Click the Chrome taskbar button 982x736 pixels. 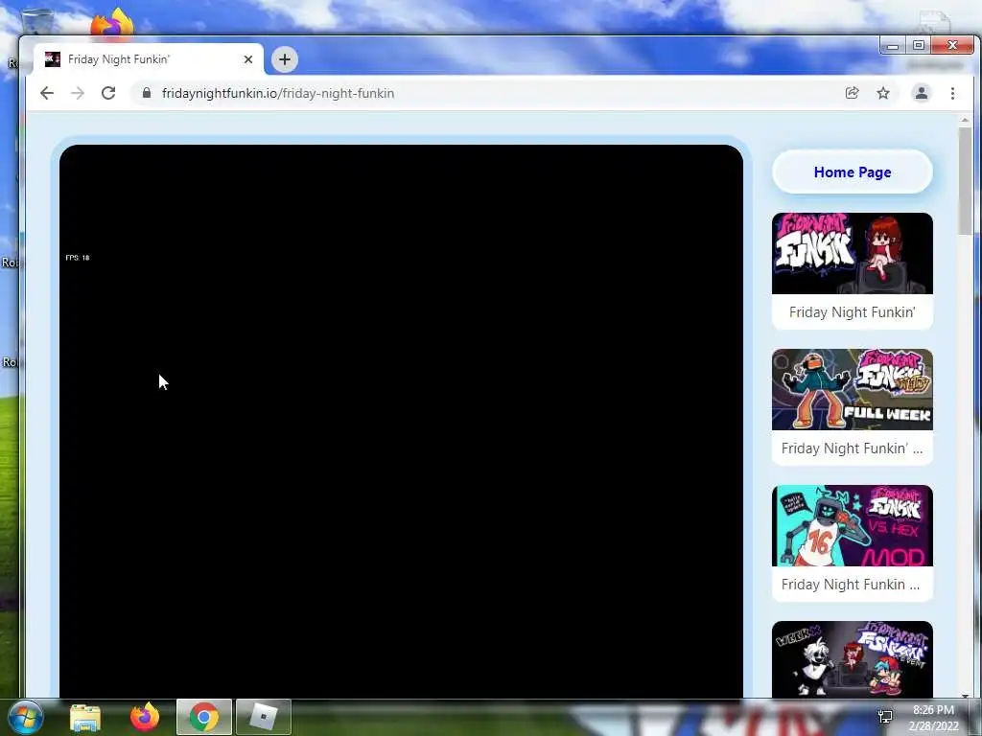pos(204,717)
